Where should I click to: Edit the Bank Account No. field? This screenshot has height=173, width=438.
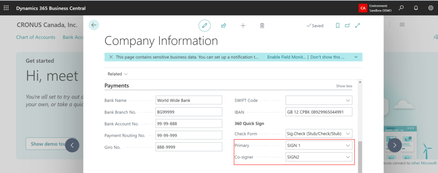pyautogui.click(x=189, y=123)
